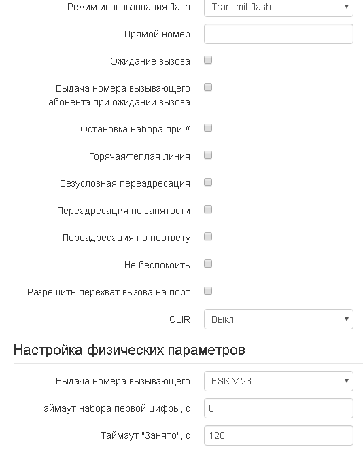
Task: Click the CLIR label text
Action: [x=179, y=319]
